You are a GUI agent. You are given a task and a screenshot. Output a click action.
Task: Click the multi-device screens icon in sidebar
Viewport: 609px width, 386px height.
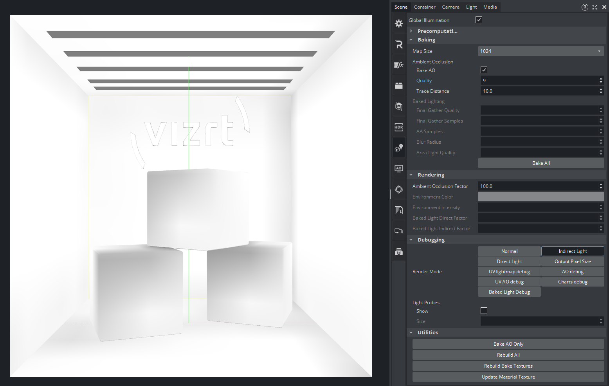[x=398, y=231]
